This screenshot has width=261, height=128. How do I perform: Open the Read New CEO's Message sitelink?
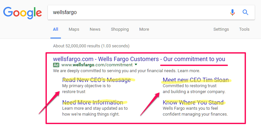[97, 80]
